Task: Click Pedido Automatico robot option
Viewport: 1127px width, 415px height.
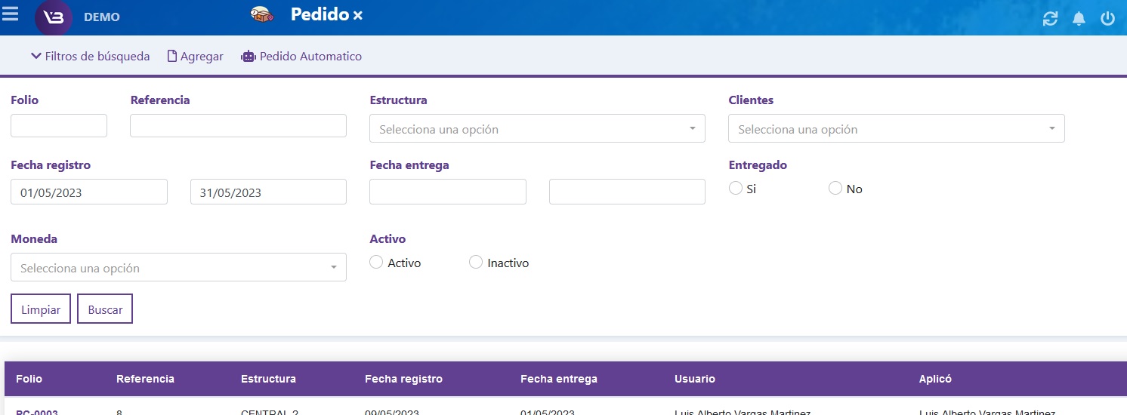Action: [301, 57]
